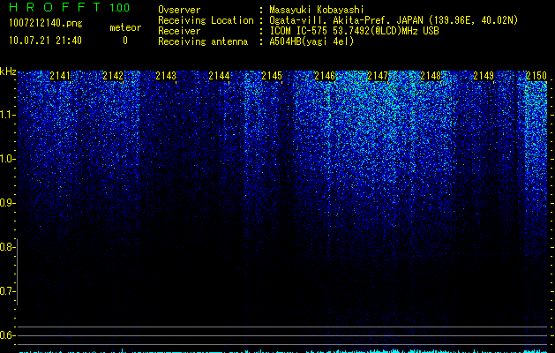Click the kHz axis unit label

click(x=8, y=71)
